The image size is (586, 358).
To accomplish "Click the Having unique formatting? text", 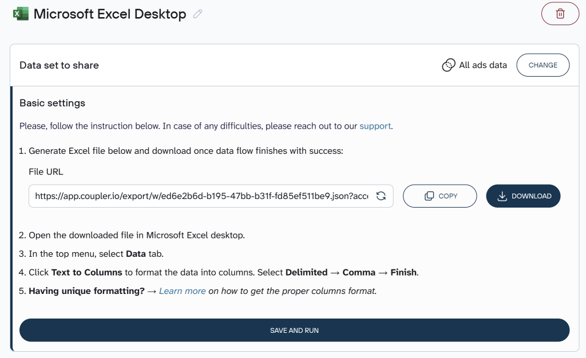I will pyautogui.click(x=87, y=291).
